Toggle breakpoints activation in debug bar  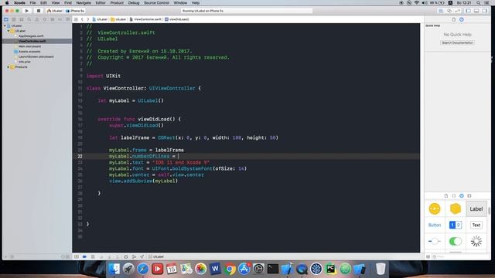84,257
